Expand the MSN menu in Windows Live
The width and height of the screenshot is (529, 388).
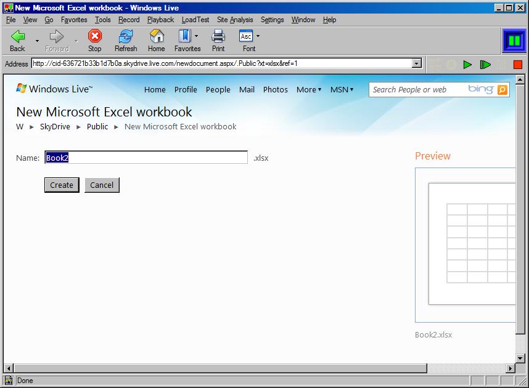(342, 90)
